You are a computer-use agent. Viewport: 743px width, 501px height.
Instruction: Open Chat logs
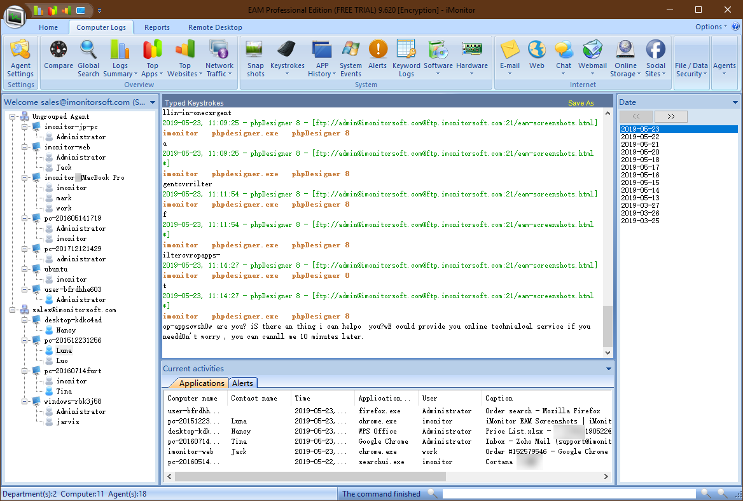(x=564, y=58)
